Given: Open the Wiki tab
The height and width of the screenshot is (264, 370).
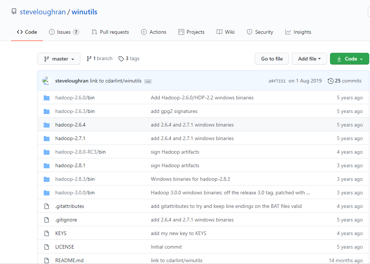Looking at the screenshot, I should pos(226,32).
